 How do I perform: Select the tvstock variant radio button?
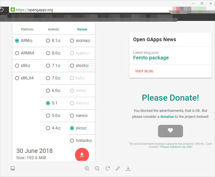(72, 141)
